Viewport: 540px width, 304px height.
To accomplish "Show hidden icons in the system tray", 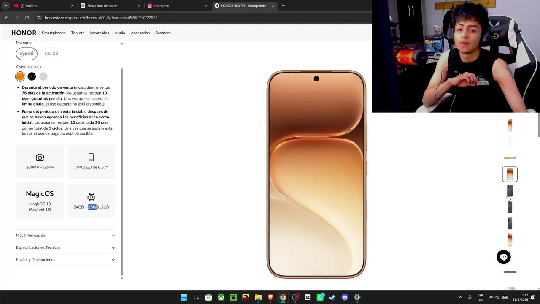I will point(460,297).
